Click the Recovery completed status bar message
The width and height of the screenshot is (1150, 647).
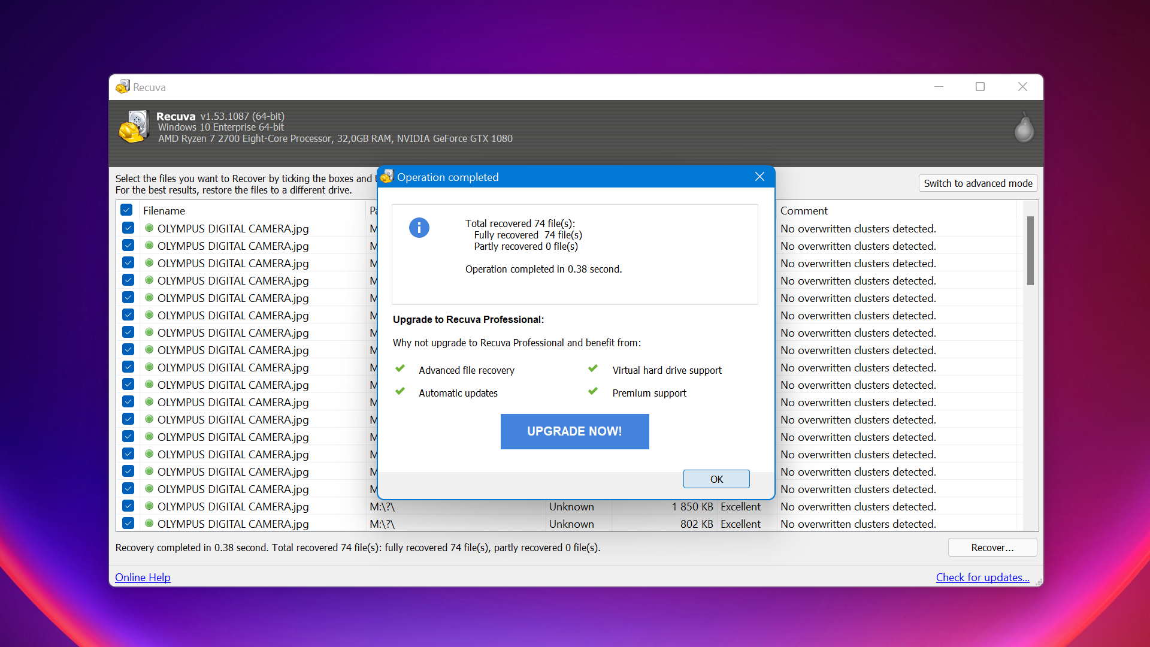tap(358, 548)
